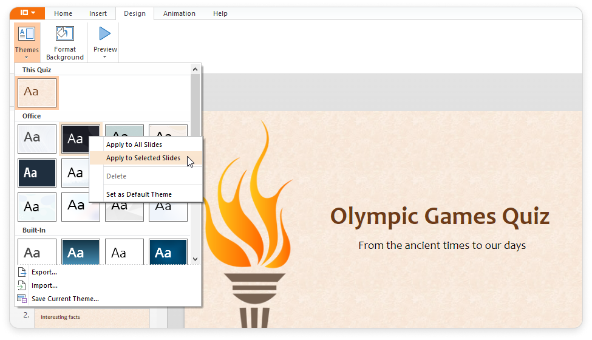Switch to the Animation tab
Viewport: 592px width, 340px height.
click(179, 13)
